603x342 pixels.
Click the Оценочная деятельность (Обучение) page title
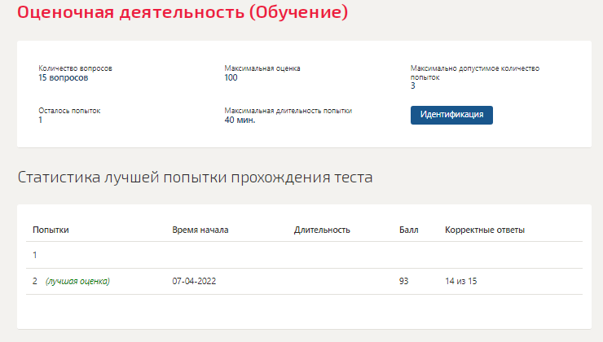tap(183, 12)
